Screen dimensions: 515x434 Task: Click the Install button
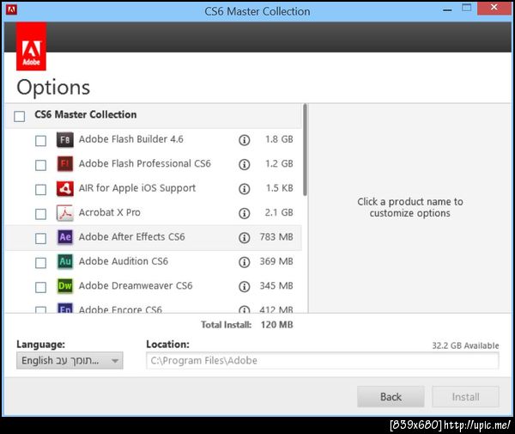(465, 396)
